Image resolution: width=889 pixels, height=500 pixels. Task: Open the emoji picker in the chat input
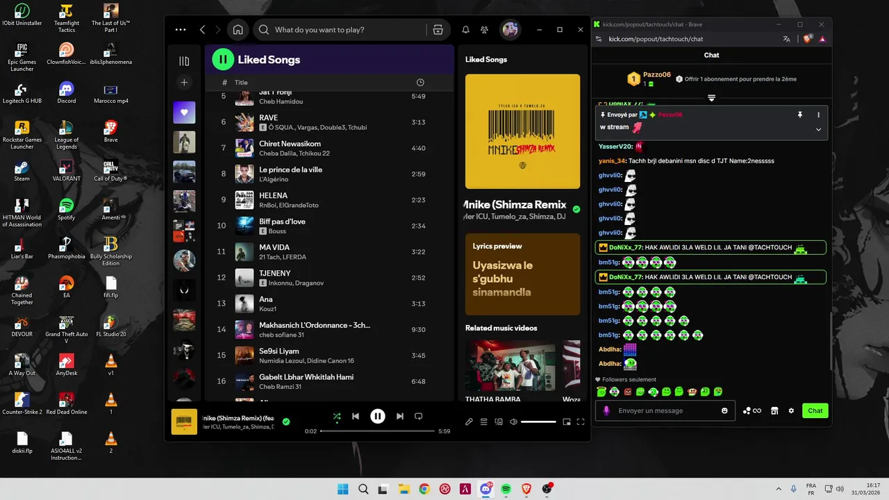(x=724, y=410)
